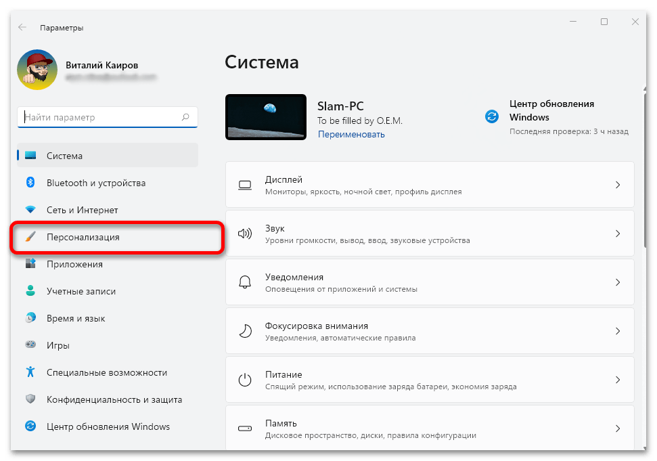Open the Память settings card
Viewport: 657px width, 461px height.
[x=430, y=428]
